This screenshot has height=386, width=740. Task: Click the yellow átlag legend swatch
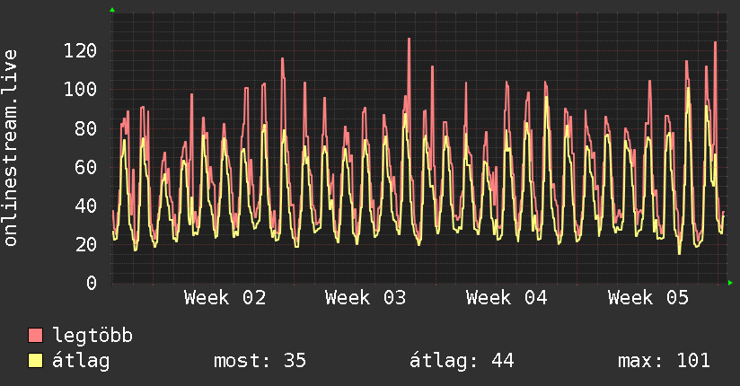tap(35, 360)
